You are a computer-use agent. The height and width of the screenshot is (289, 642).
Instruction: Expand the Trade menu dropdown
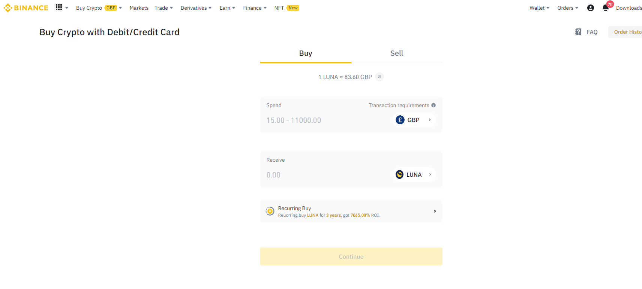pyautogui.click(x=163, y=8)
